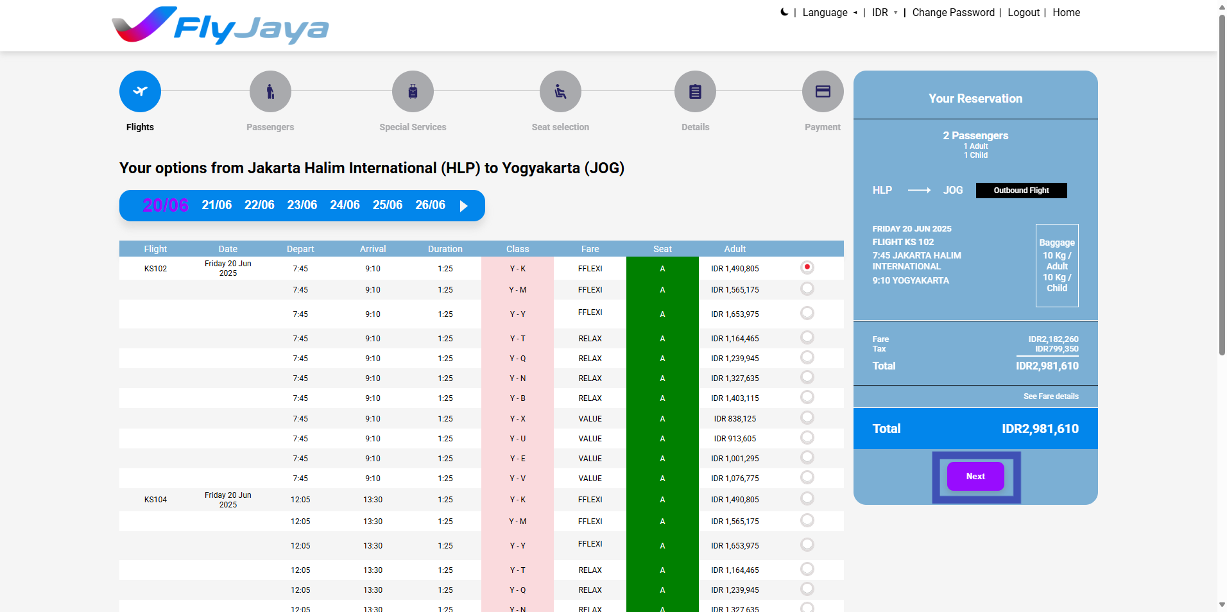Screen dimensions: 1227x612
Task: Select the 7:45 Y-B RELAX fare radio
Action: 807,397
